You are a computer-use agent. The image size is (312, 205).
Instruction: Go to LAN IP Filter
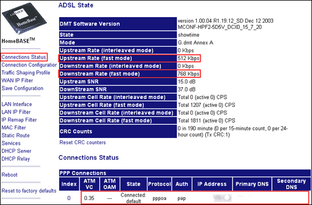coord(16,112)
